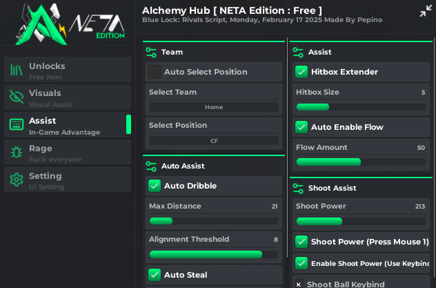Uncheck the Auto Steal checkbox

[155, 275]
